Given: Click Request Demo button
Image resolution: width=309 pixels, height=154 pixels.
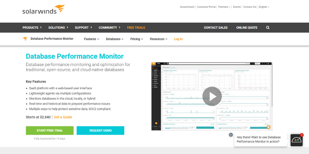Looking at the screenshot, I should click(100, 131).
